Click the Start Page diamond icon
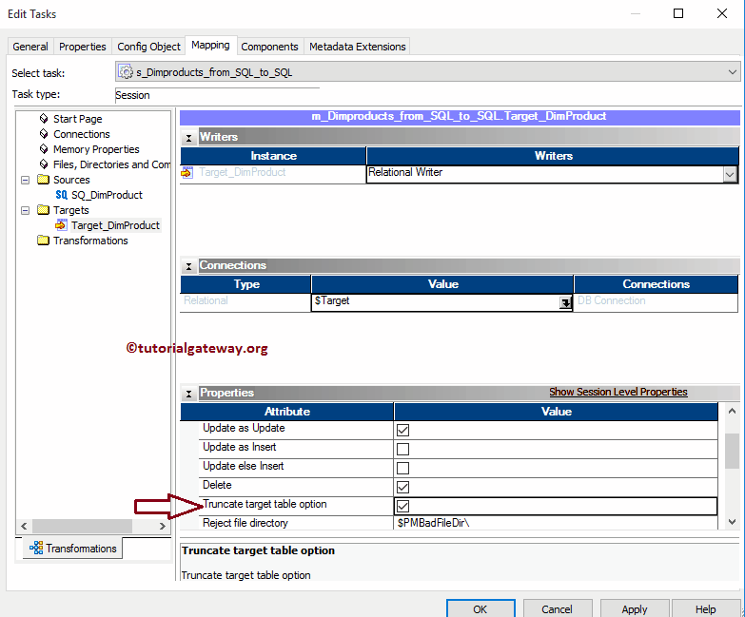Viewport: 745px width, 617px height. pyautogui.click(x=44, y=119)
